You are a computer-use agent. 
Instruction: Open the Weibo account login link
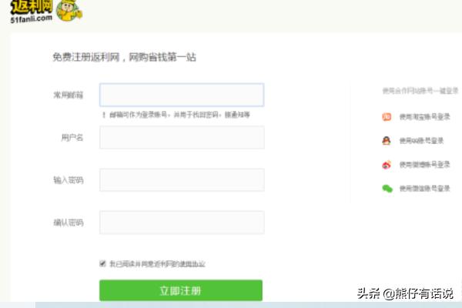(424, 165)
